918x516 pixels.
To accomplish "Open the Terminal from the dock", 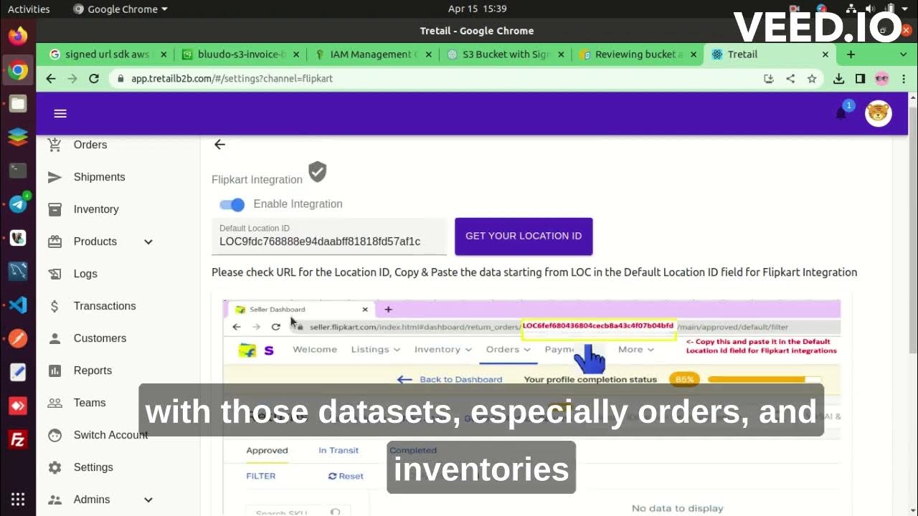I will 18,171.
